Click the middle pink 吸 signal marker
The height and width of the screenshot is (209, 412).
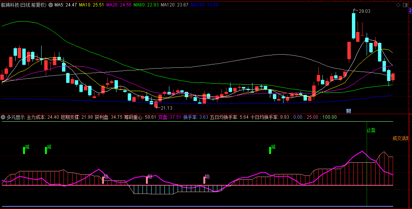(x=149, y=179)
